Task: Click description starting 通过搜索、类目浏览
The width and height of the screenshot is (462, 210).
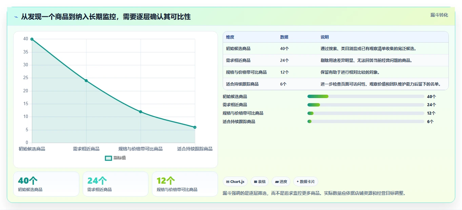Action: point(368,49)
